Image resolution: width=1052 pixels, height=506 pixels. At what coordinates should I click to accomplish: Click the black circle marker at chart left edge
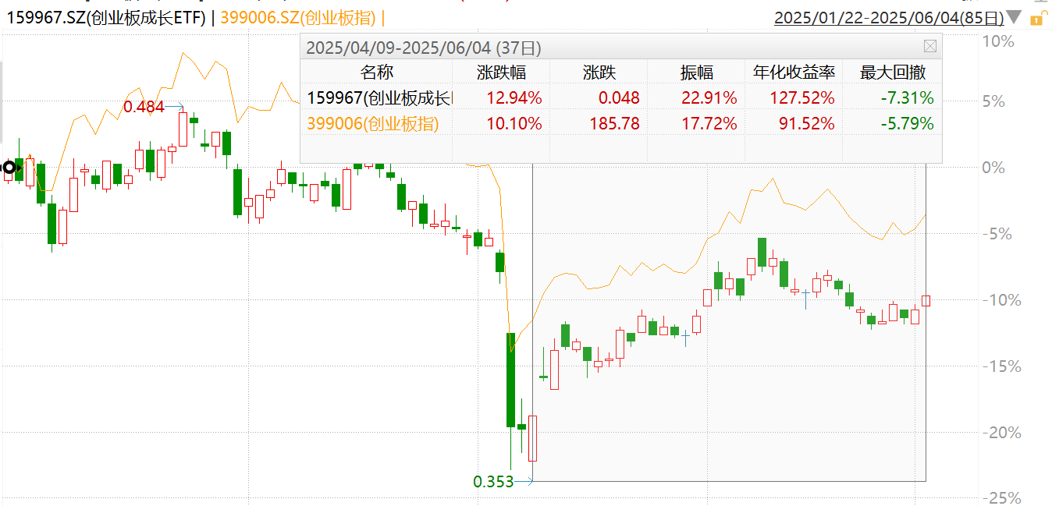pyautogui.click(x=9, y=167)
